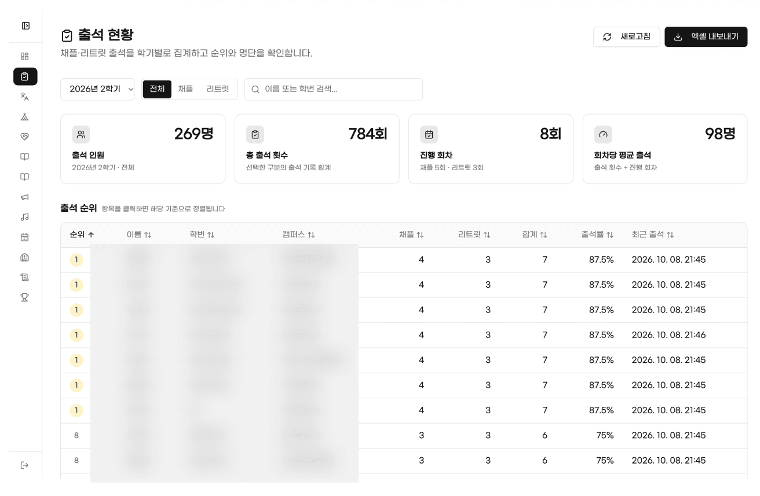
Task: Open the camping tent icon in sidebar
Action: pyautogui.click(x=25, y=116)
